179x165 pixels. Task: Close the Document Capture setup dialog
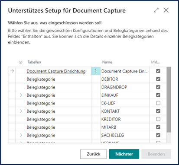click(x=166, y=10)
